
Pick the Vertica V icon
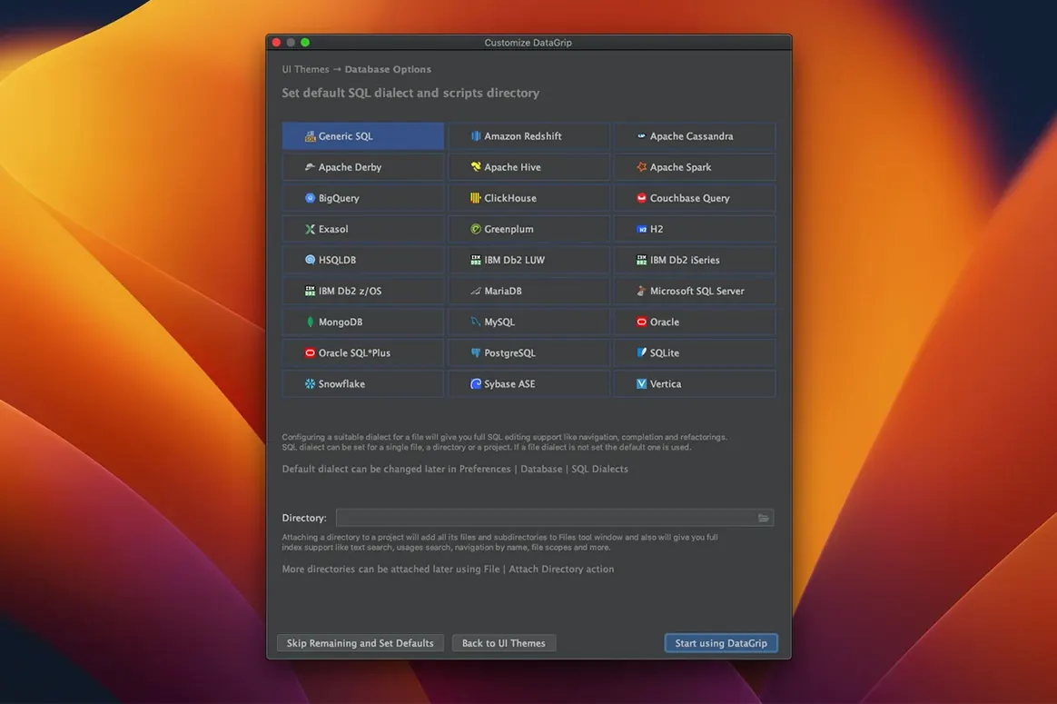pos(642,384)
